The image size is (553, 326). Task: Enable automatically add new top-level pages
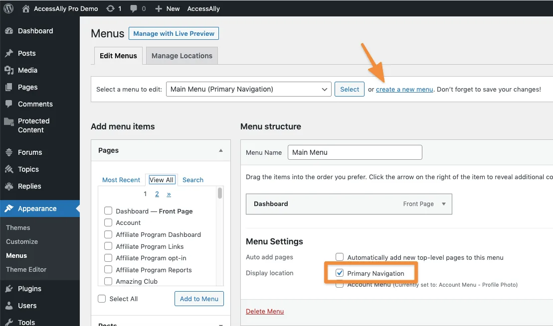pos(340,257)
